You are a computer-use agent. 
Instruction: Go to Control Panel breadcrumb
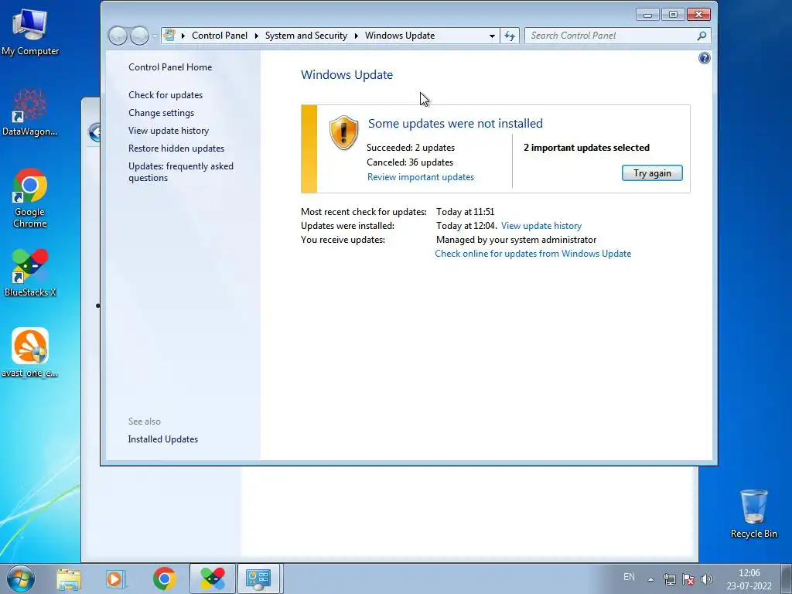pyautogui.click(x=219, y=36)
